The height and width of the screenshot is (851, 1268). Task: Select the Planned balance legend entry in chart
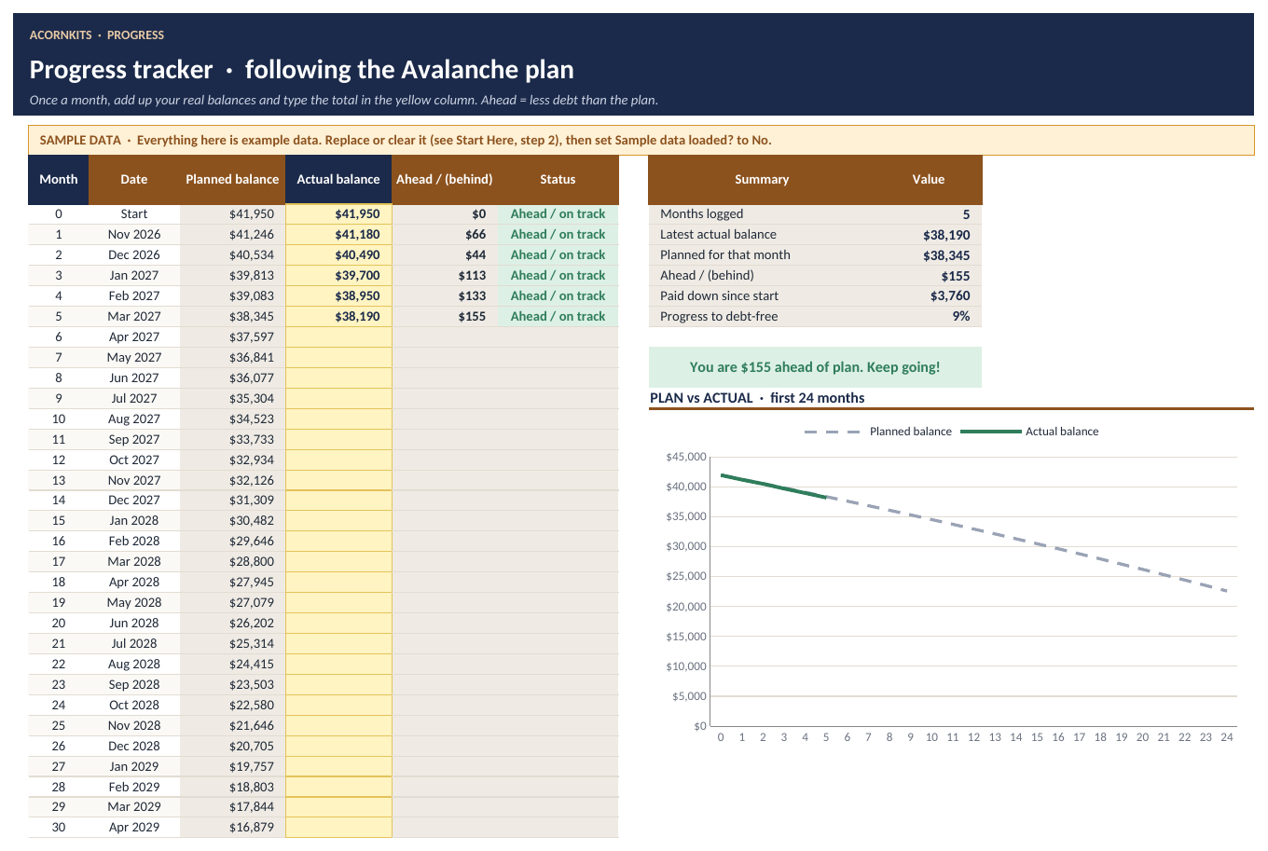coord(877,432)
